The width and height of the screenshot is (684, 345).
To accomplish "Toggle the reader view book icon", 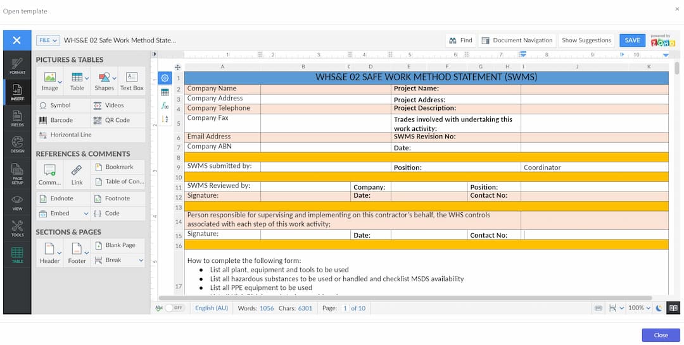I will (x=673, y=308).
